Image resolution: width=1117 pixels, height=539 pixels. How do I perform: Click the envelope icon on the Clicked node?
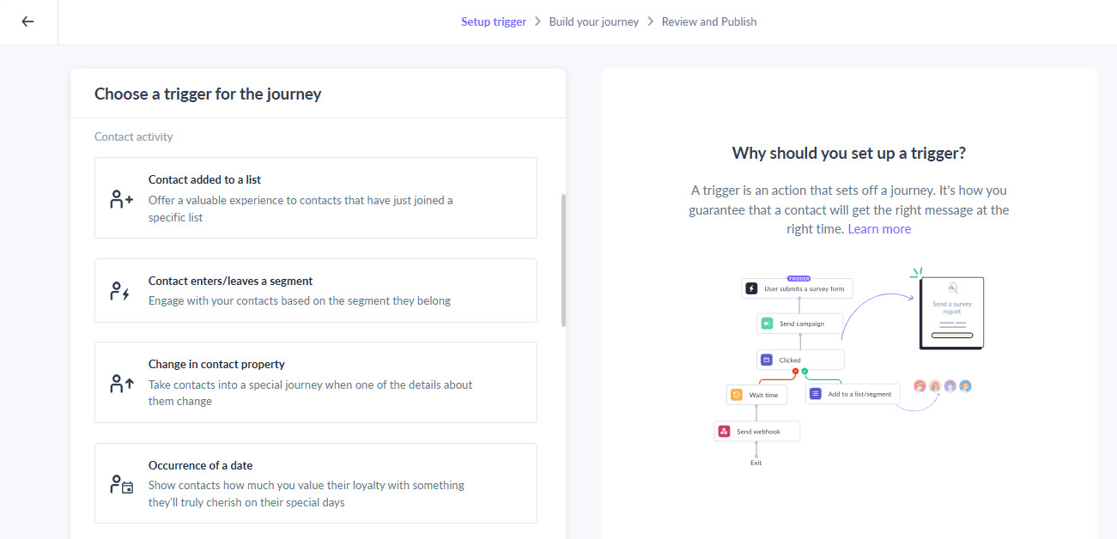pyautogui.click(x=767, y=359)
